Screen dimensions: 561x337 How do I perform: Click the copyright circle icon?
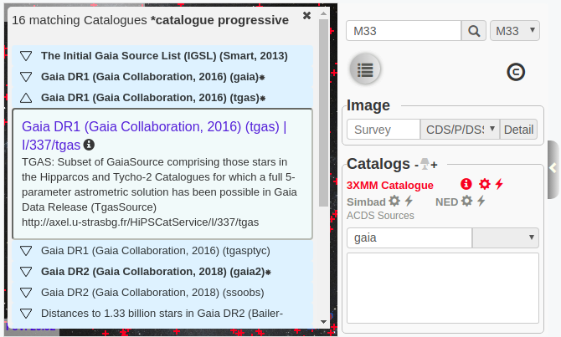point(516,72)
